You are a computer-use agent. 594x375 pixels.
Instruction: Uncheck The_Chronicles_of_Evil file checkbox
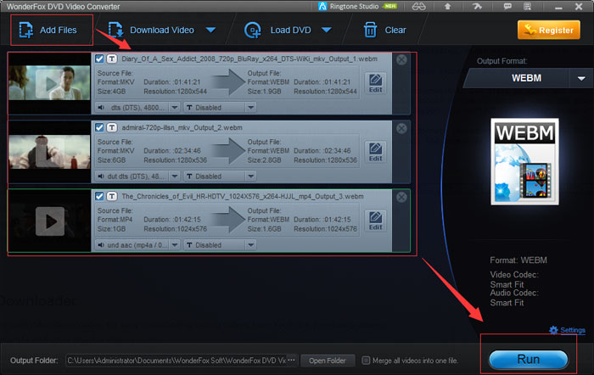coord(99,196)
